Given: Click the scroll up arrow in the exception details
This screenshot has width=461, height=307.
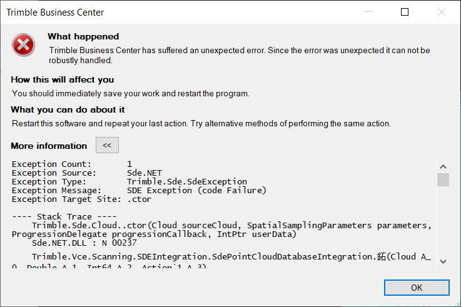Looking at the screenshot, I should [x=443, y=167].
